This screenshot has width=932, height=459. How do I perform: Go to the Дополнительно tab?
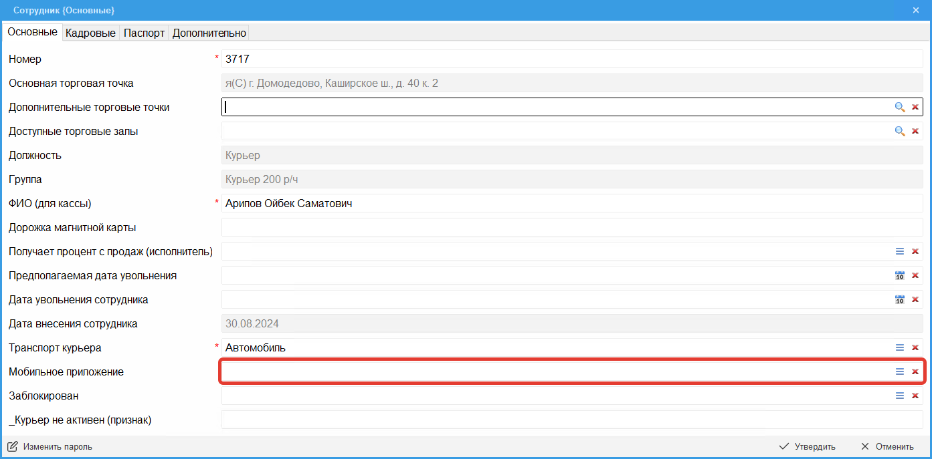click(x=209, y=33)
